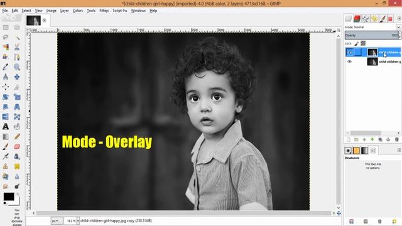Toggle link chain on selected layer
This screenshot has width=402, height=226.
coord(357,52)
